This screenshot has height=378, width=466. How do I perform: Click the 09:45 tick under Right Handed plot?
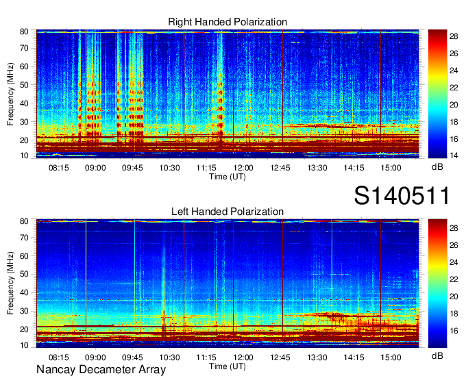click(132, 168)
